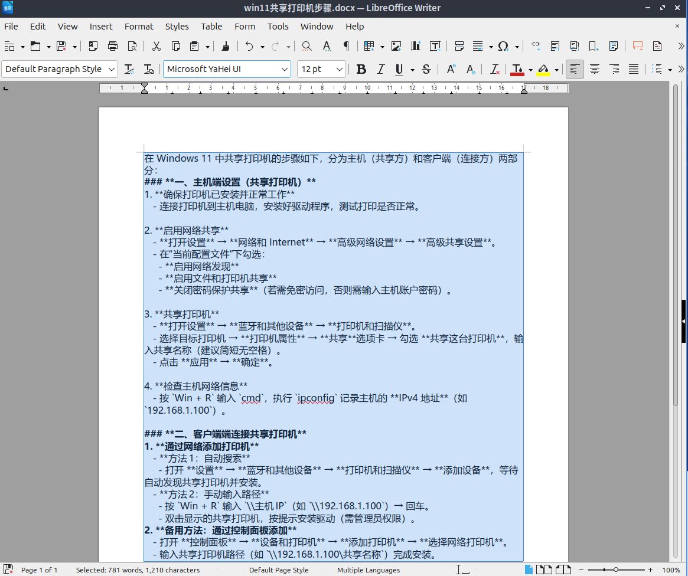Viewport: 688px width, 576px height.
Task: Click the word count status entry
Action: (138, 570)
